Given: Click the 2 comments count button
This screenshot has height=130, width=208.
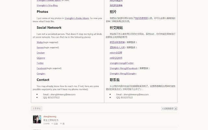Looking at the screenshot, I should pos(37,109).
